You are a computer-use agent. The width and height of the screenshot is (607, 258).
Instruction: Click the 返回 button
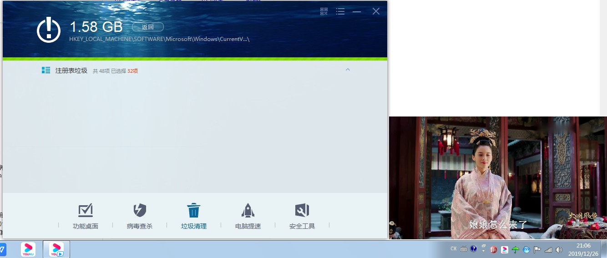pyautogui.click(x=148, y=27)
